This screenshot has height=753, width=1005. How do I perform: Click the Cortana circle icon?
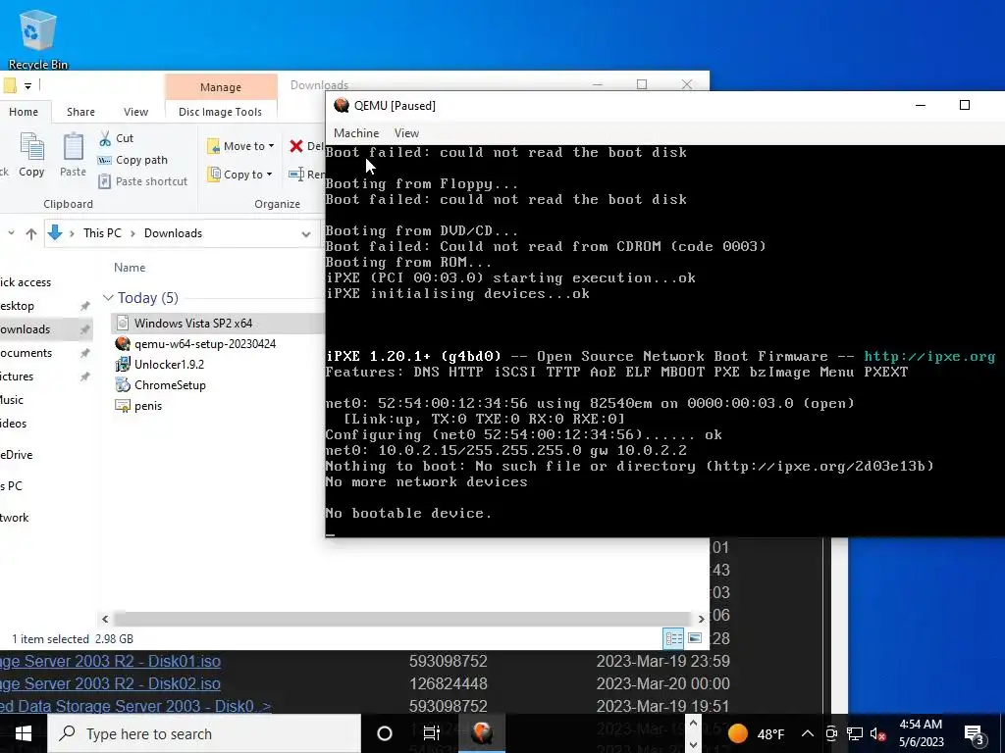point(385,733)
